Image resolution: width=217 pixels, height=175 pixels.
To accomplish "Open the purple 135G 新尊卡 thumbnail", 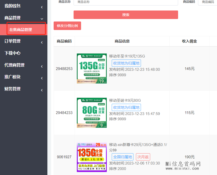I will 92,157.
